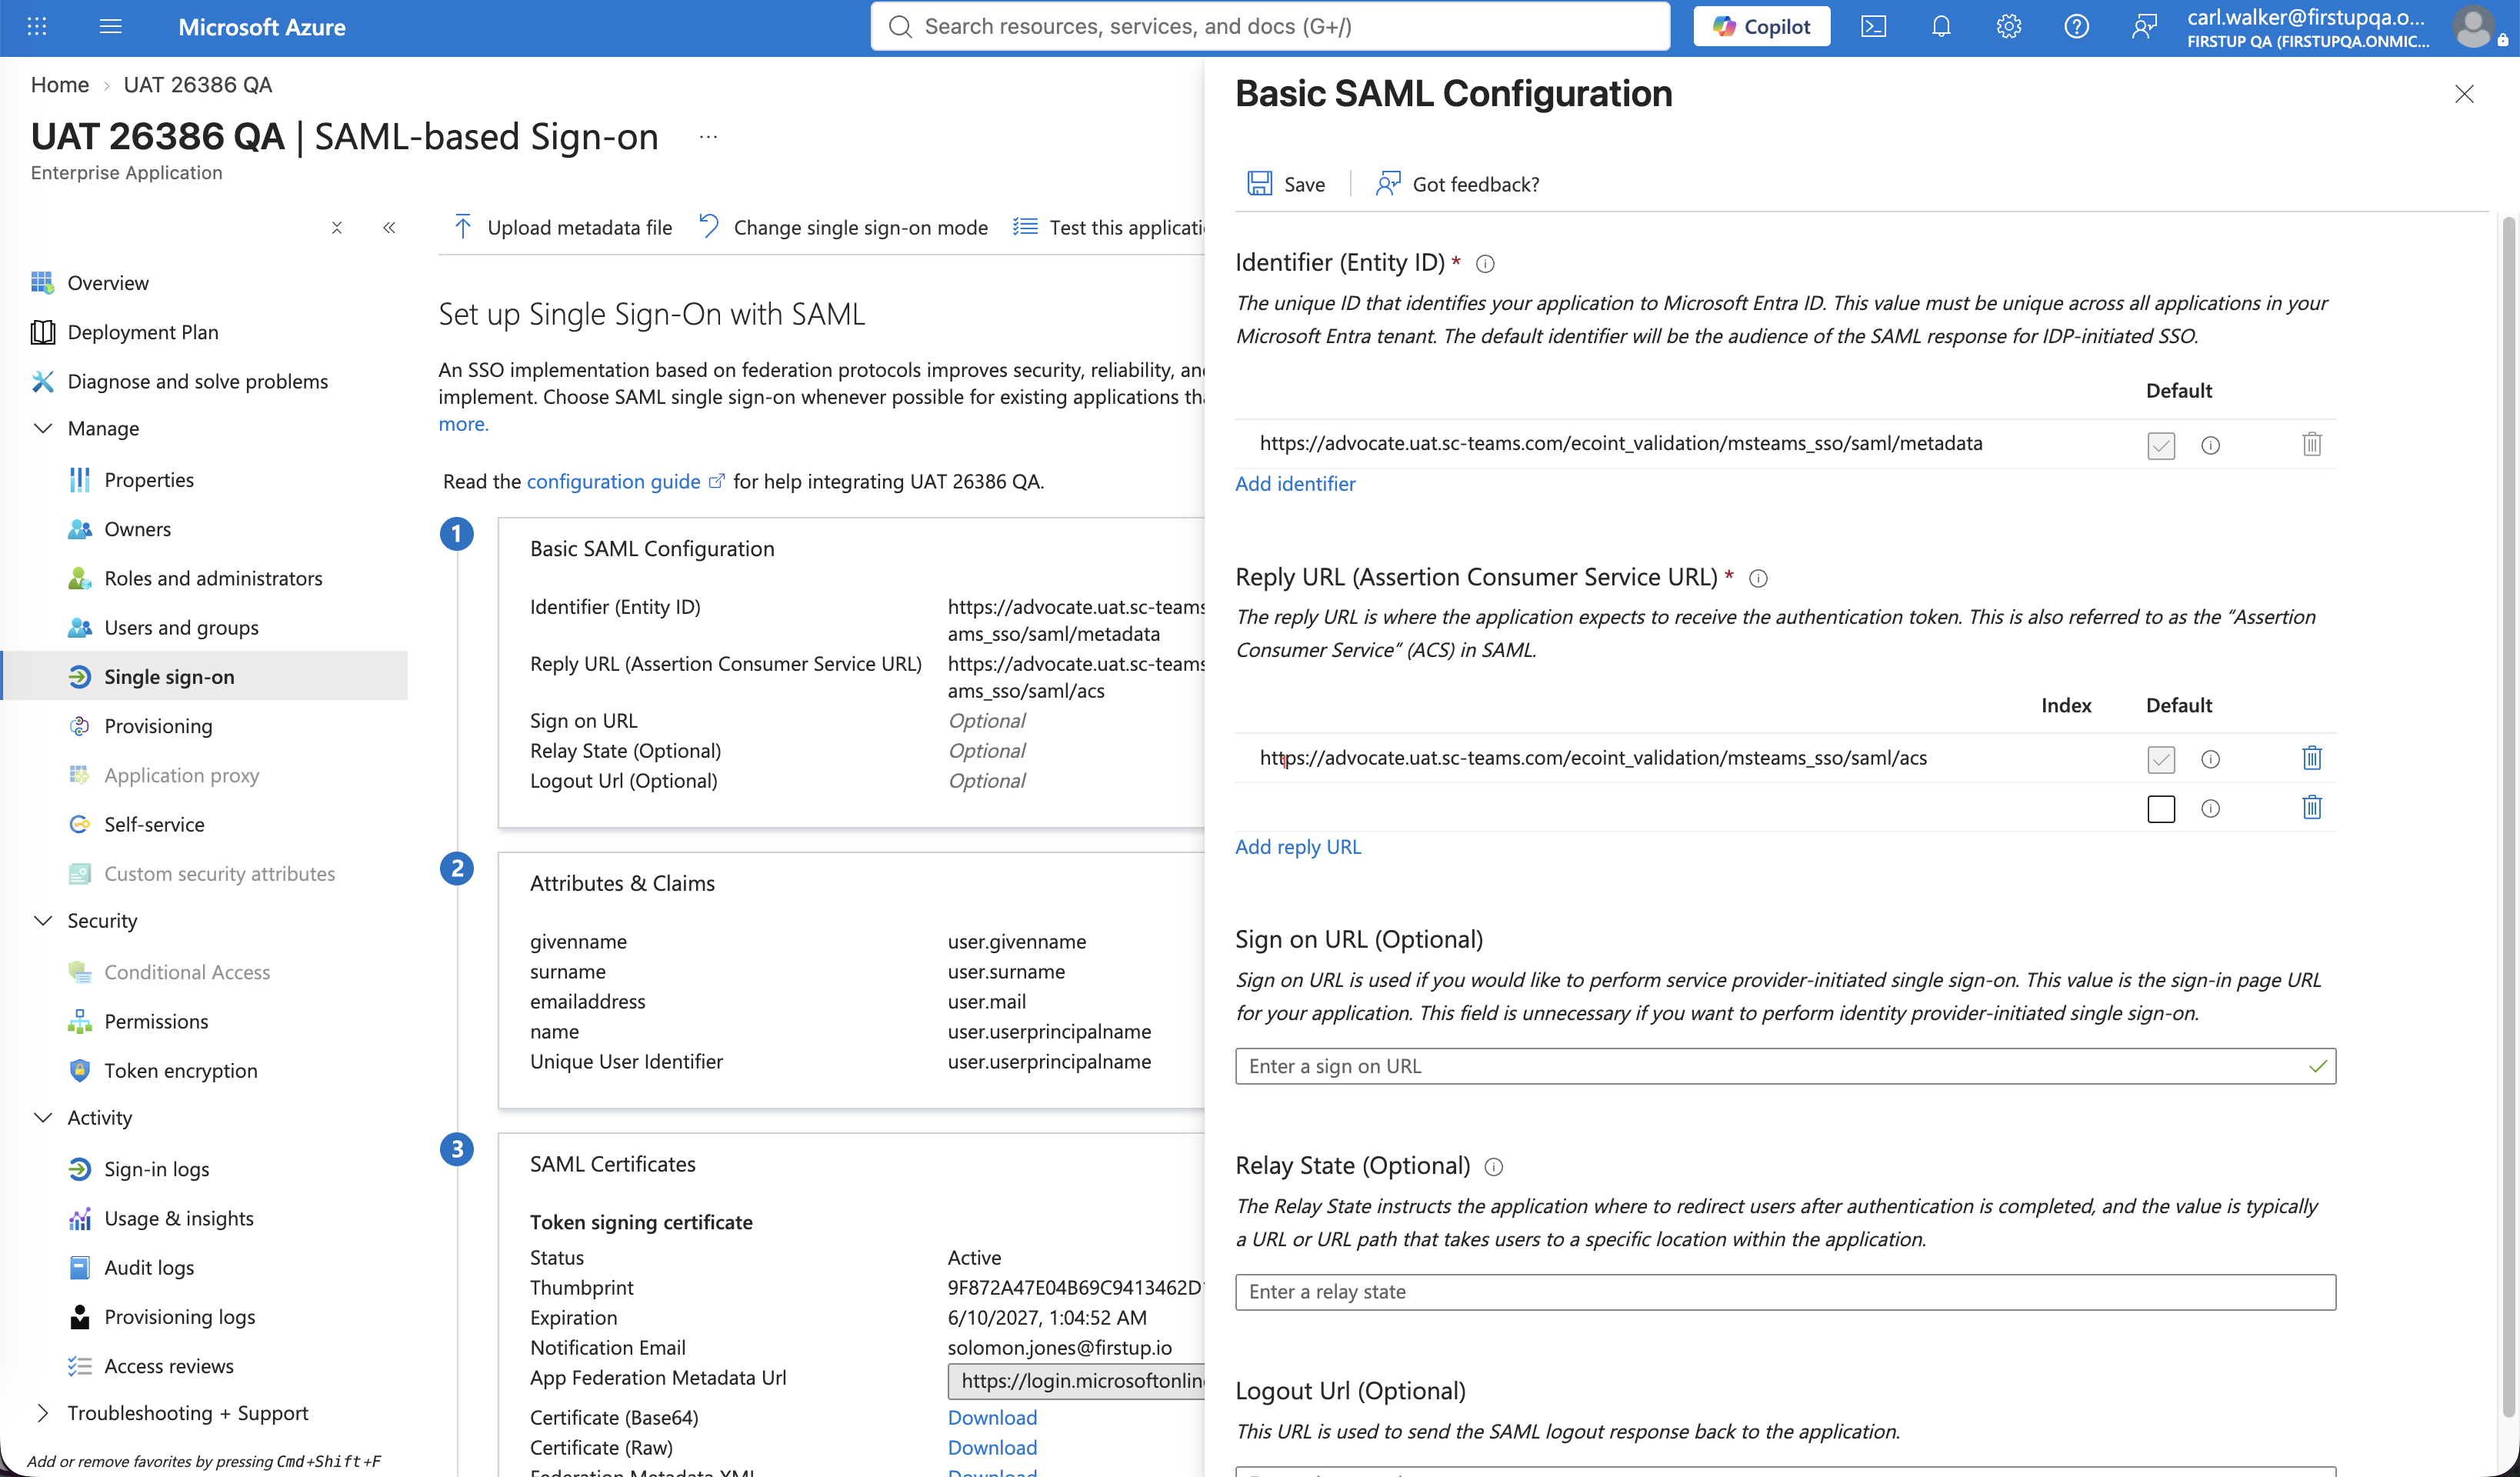Image resolution: width=2520 pixels, height=1477 pixels.
Task: Click Save in the SAML panel
Action: pos(1286,184)
